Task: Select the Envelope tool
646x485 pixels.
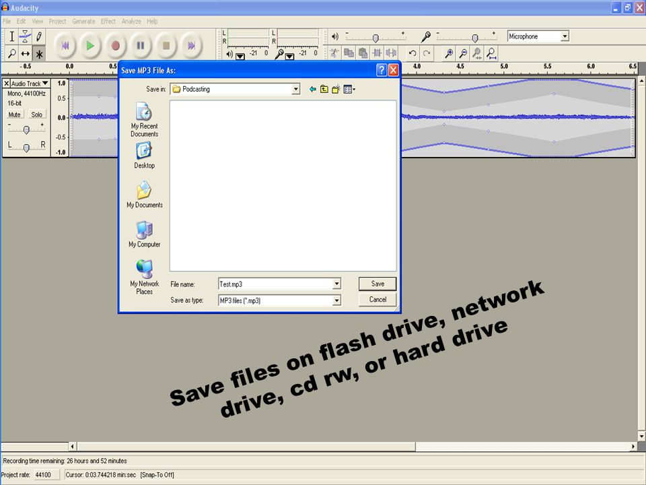Action: [25, 36]
